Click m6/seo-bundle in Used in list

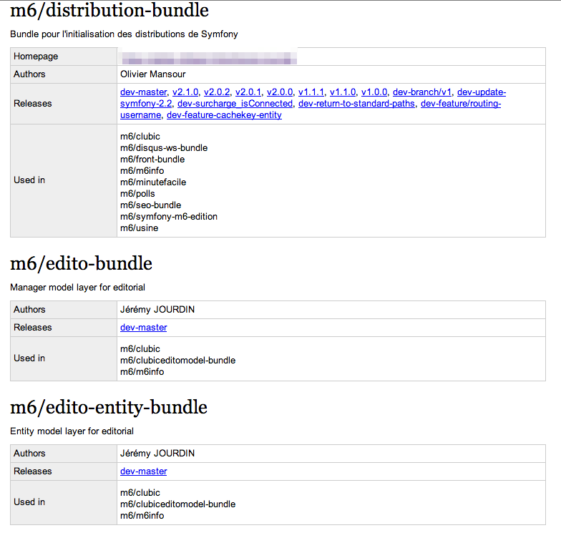coord(150,205)
